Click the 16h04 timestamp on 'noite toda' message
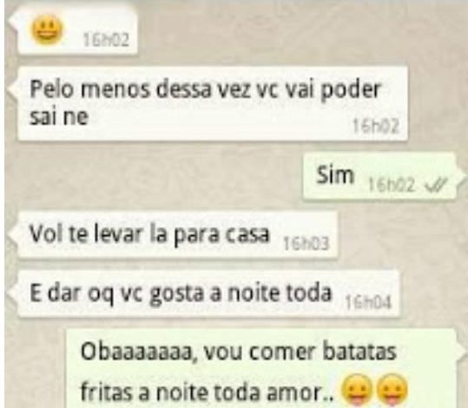The image size is (468, 408). point(368,303)
